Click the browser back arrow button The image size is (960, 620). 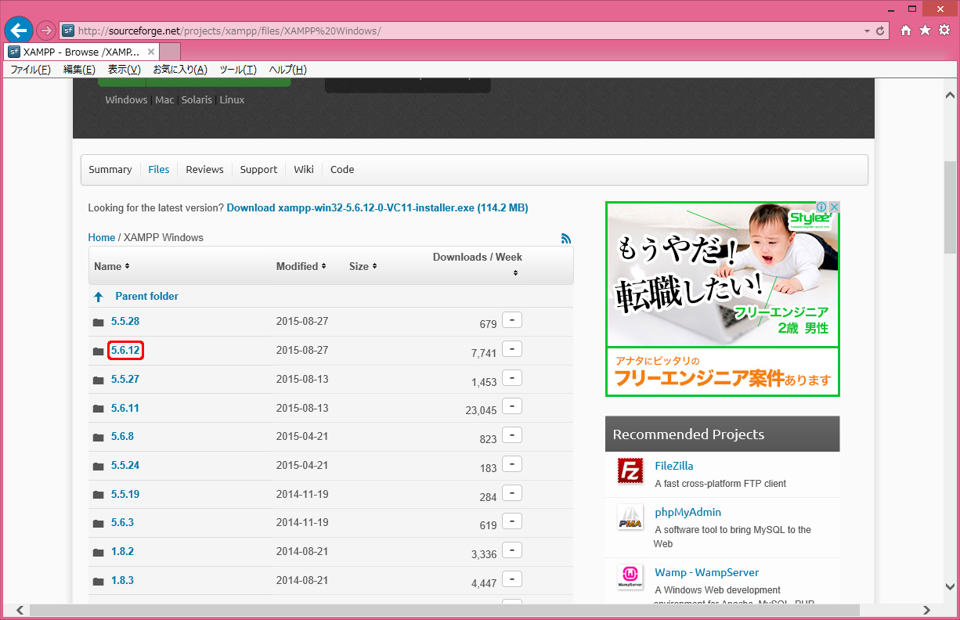(19, 31)
